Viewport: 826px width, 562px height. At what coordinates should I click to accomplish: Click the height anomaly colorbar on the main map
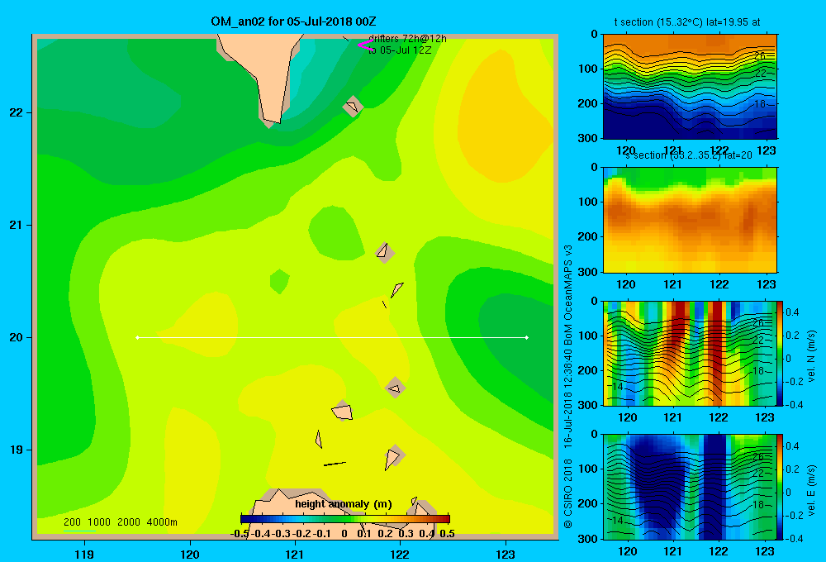(x=345, y=519)
